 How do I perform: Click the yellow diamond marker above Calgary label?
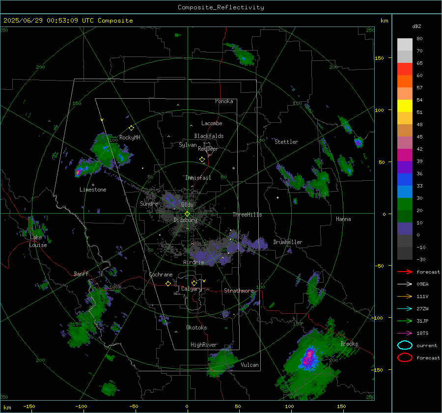pyautogui.click(x=194, y=283)
